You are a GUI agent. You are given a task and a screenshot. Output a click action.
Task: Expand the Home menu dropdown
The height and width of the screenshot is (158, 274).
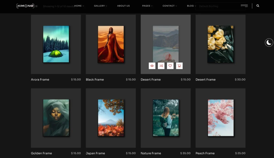point(79,6)
